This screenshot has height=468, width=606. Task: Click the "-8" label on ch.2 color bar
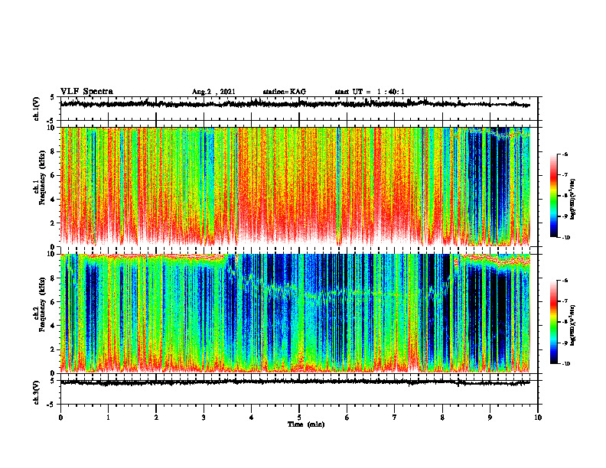[565, 322]
